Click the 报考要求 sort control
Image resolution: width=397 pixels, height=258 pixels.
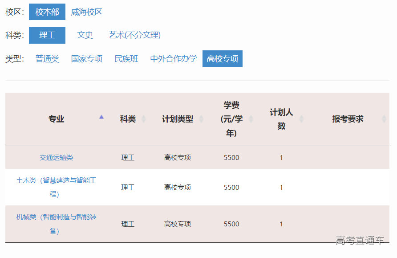click(384, 119)
